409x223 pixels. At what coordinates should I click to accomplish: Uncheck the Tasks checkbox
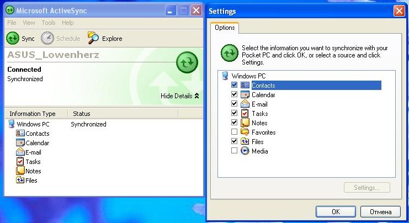pos(234,113)
